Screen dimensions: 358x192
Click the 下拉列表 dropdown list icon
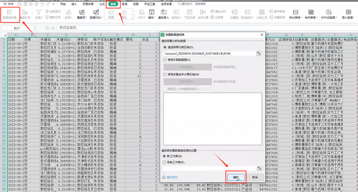pos(189,12)
